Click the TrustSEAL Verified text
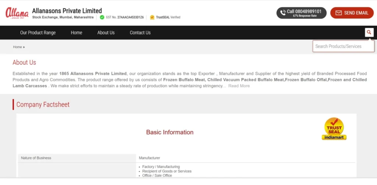377x185 pixels. (168, 17)
